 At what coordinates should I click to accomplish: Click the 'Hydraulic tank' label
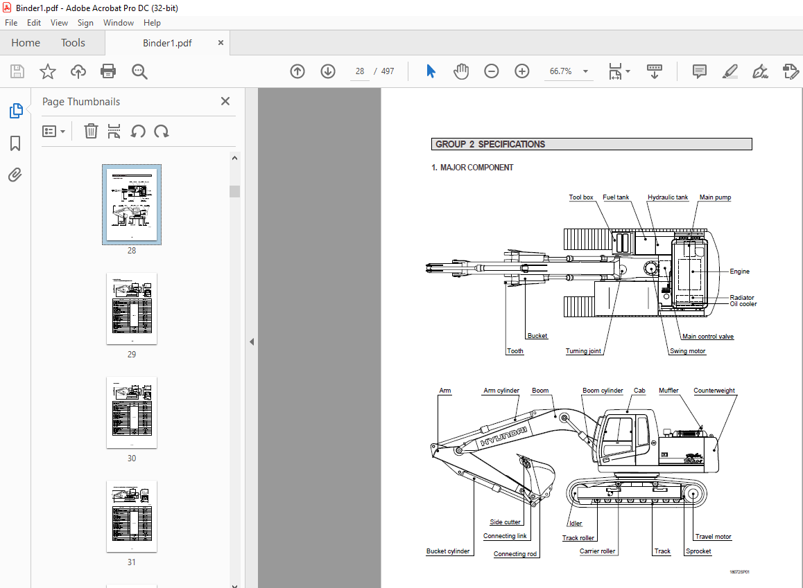coord(668,197)
